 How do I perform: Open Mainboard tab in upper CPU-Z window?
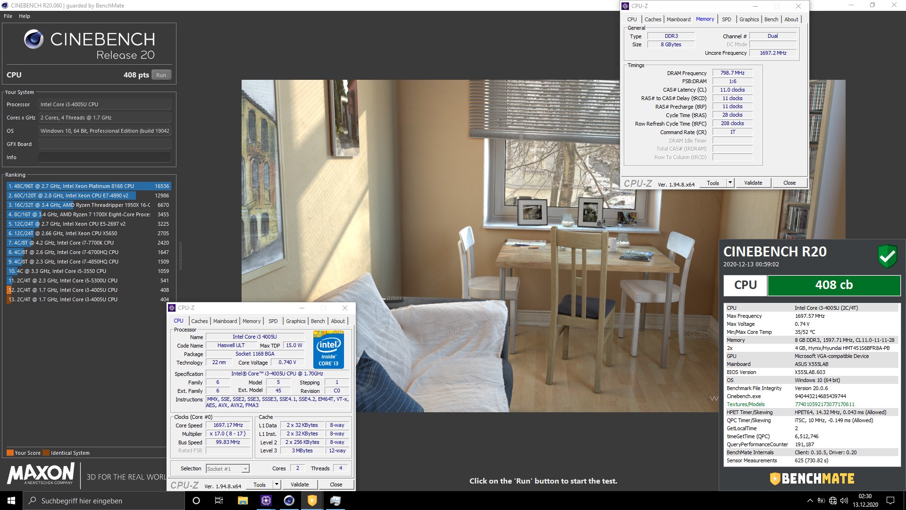678,19
